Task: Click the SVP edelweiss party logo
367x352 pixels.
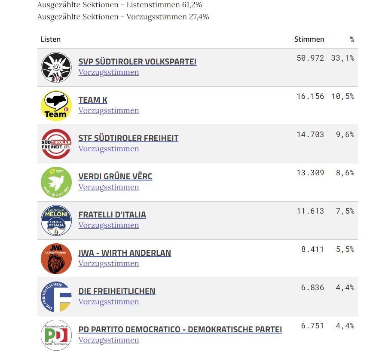Action: pos(56,67)
